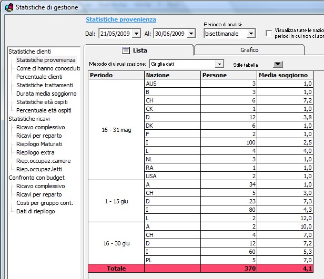Image resolution: width=324 pixels, height=279 pixels.
Task: Select the 16 - 30 giu period cell
Action: [116, 243]
